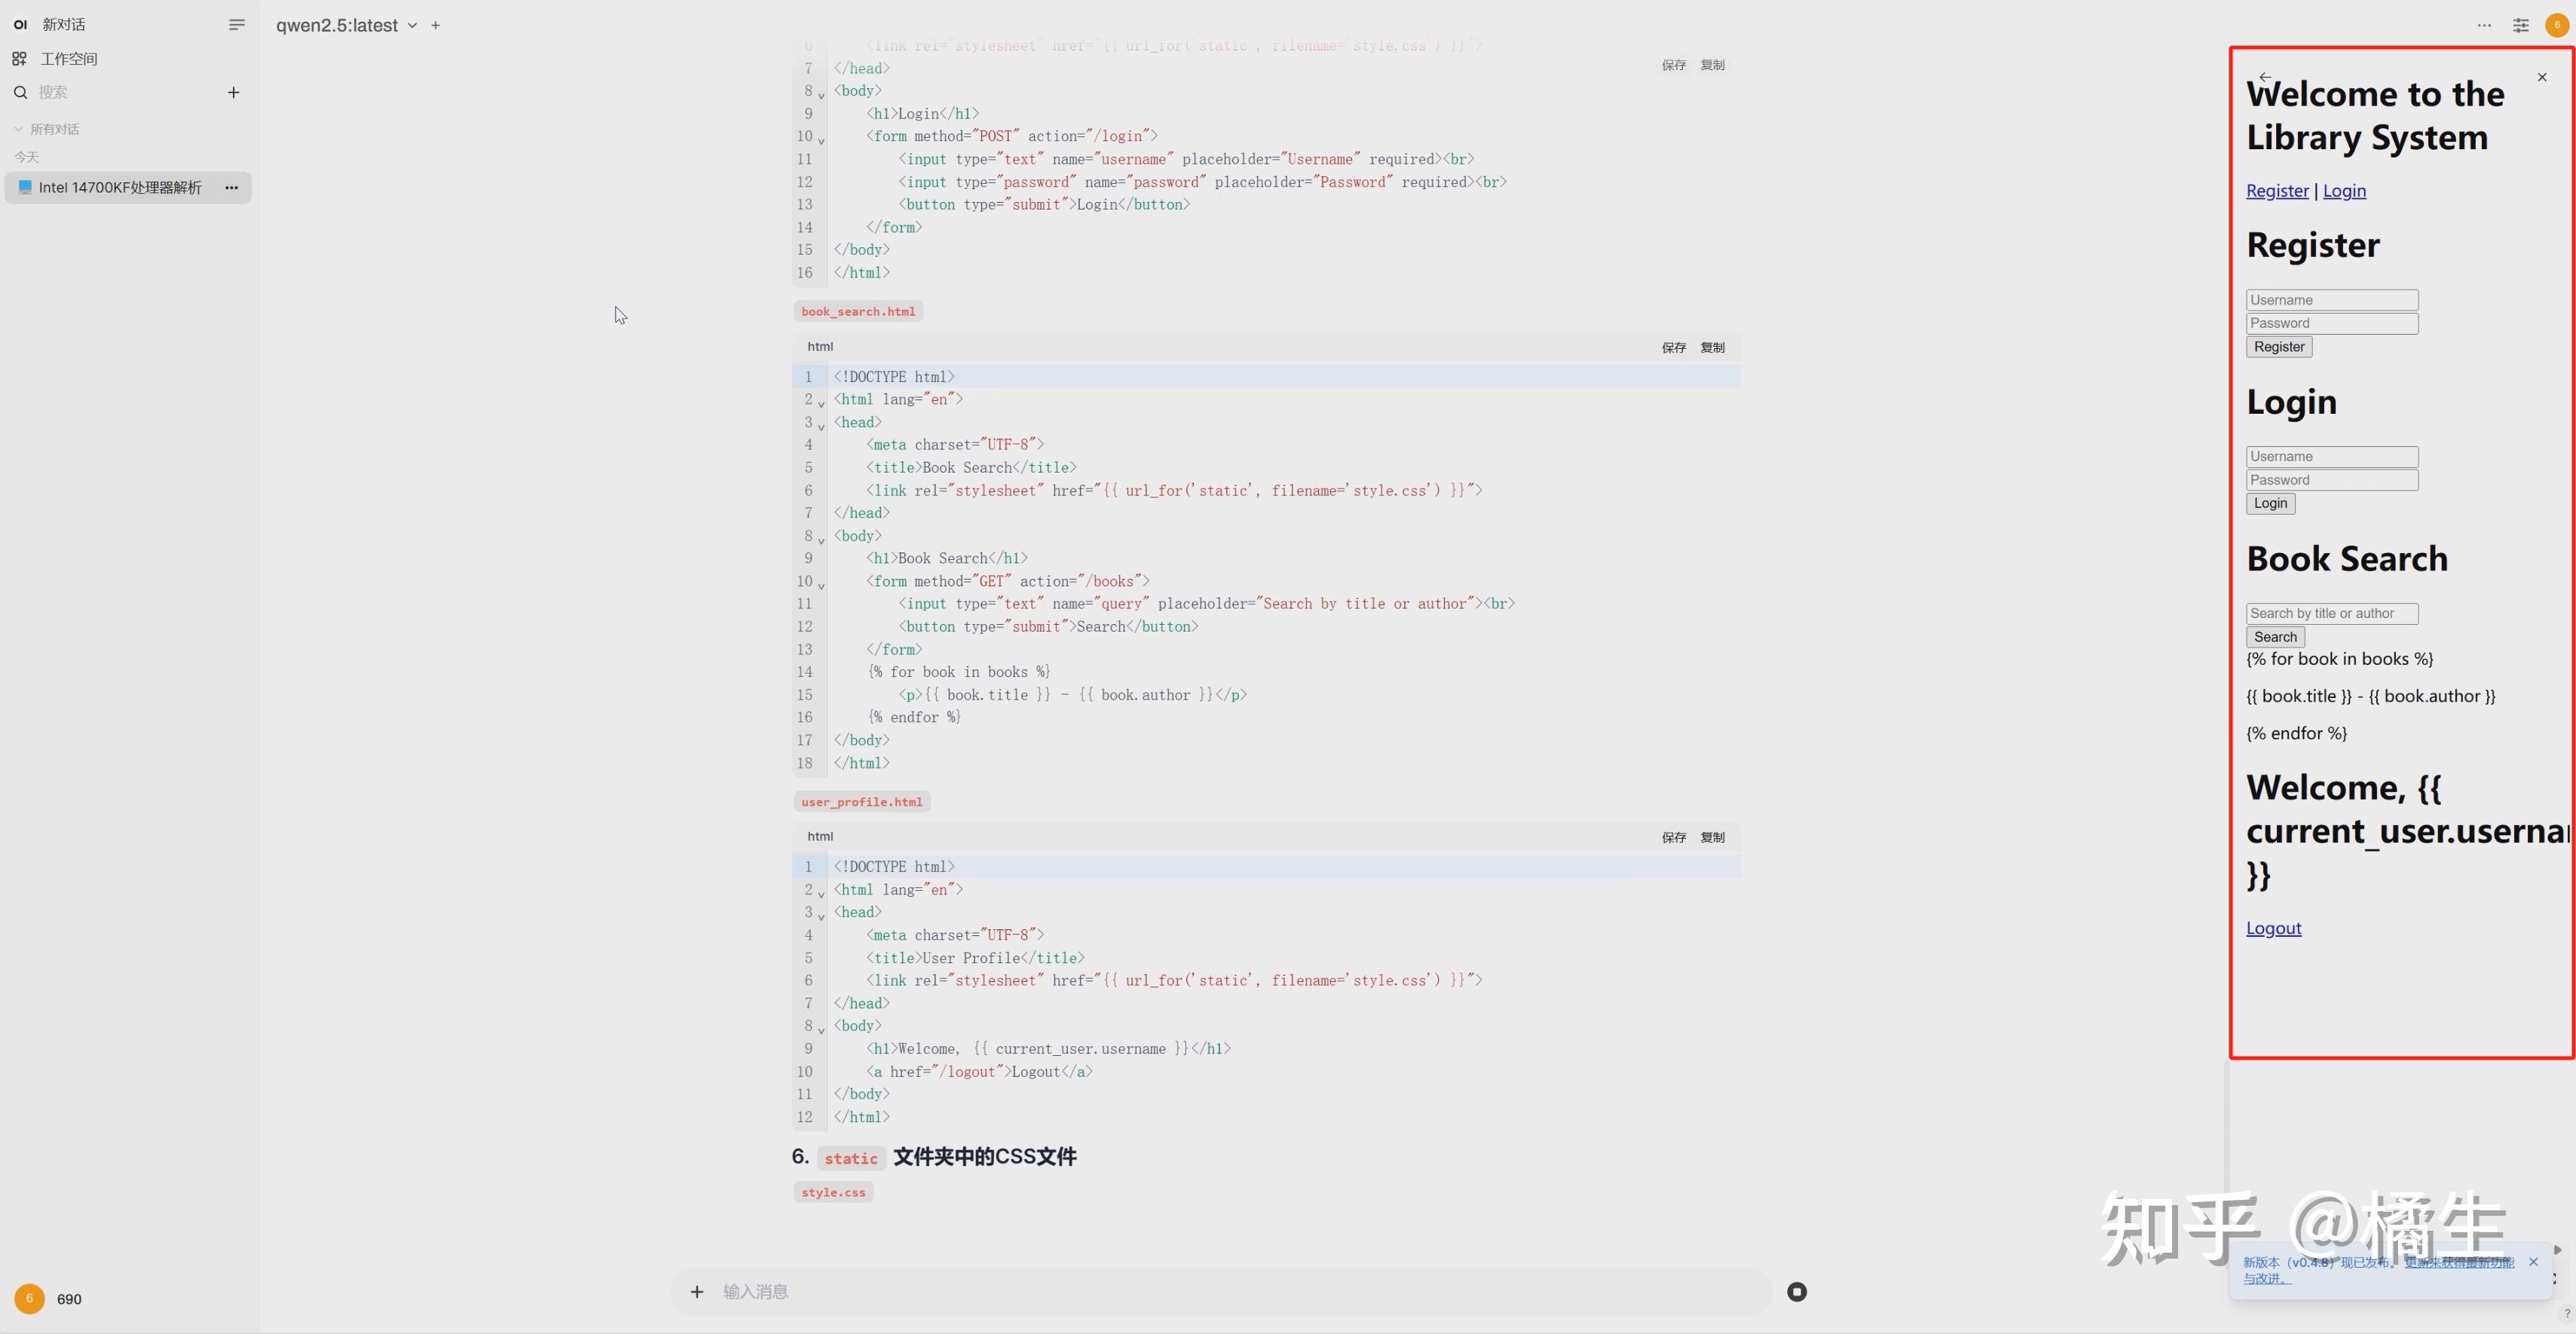Open qwen2.5:latest model dropdown
This screenshot has height=1334, width=2576.
coord(345,25)
